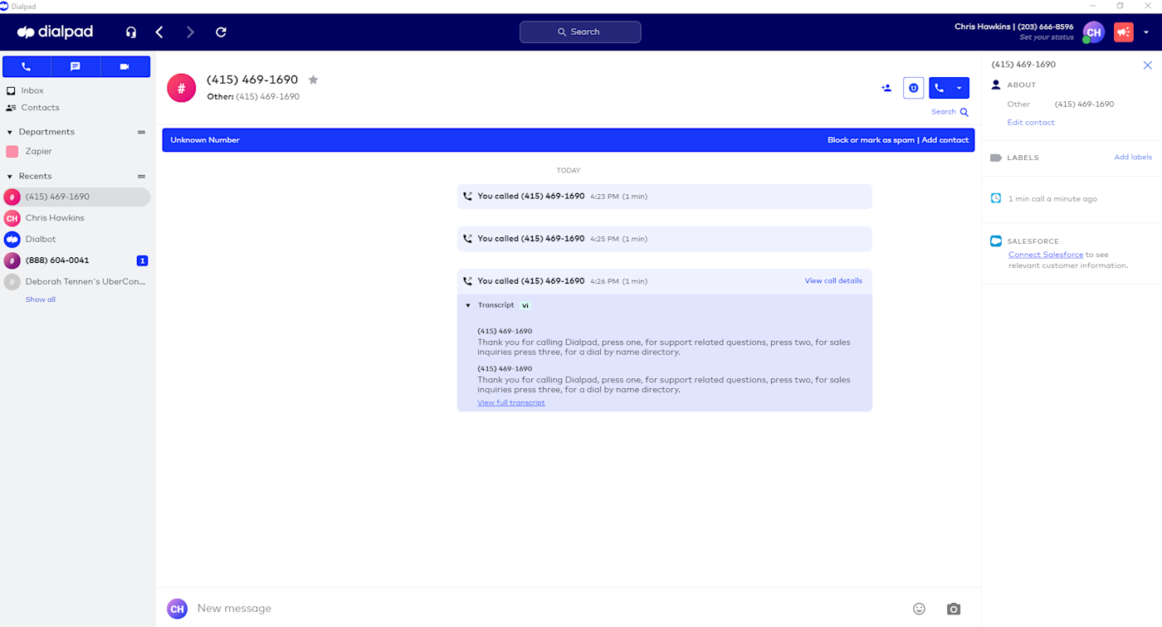The height and width of the screenshot is (627, 1162).
Task: Click Search in the conversation
Action: coord(950,112)
